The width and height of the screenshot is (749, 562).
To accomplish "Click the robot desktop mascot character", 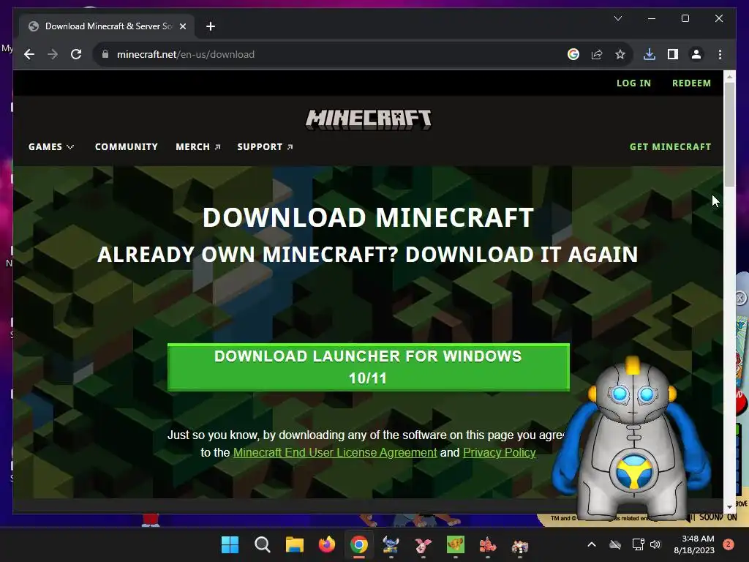I will click(x=631, y=438).
